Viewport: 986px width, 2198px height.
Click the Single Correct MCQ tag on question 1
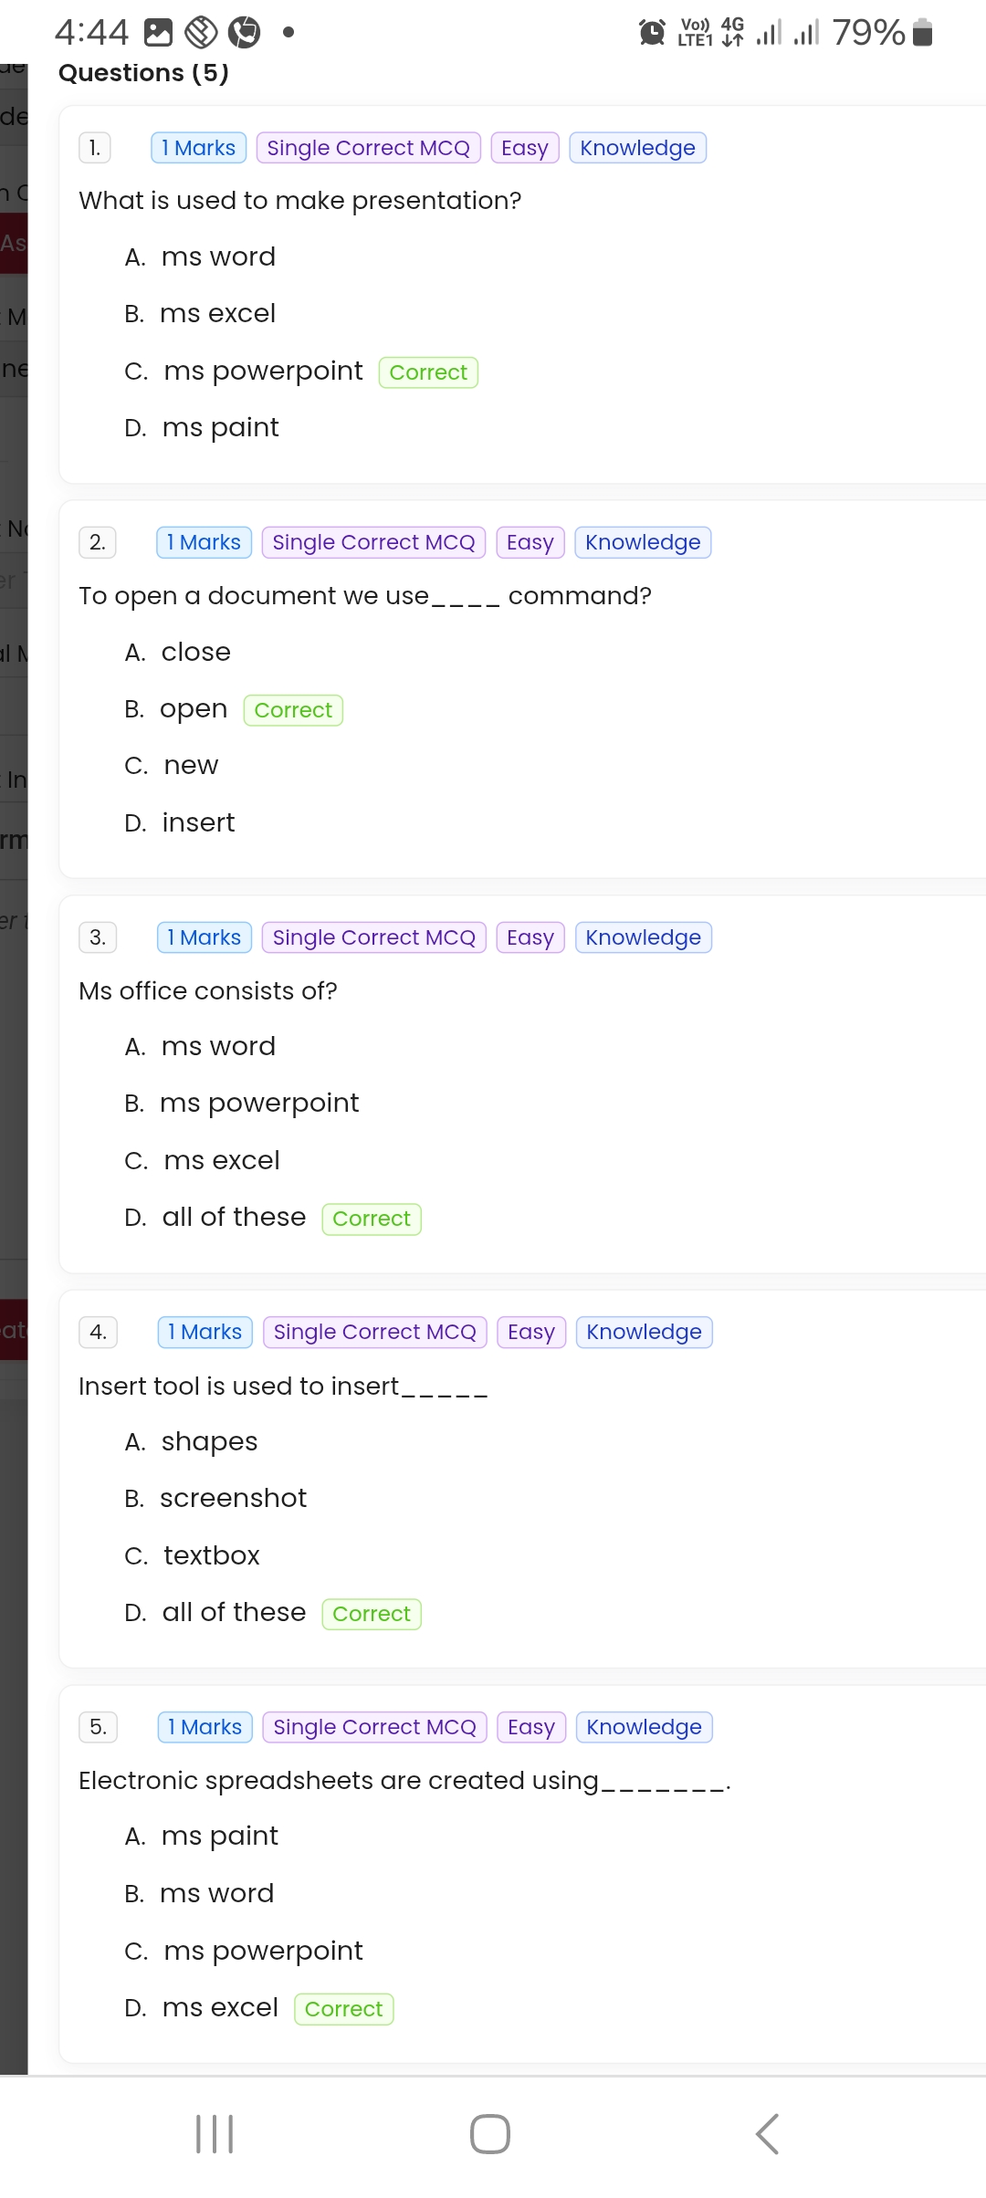(x=369, y=148)
